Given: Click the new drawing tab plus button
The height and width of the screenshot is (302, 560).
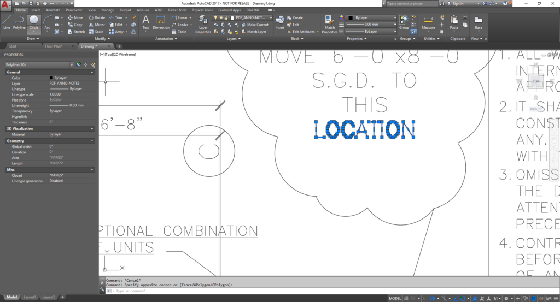Looking at the screenshot, I should click(119, 46).
